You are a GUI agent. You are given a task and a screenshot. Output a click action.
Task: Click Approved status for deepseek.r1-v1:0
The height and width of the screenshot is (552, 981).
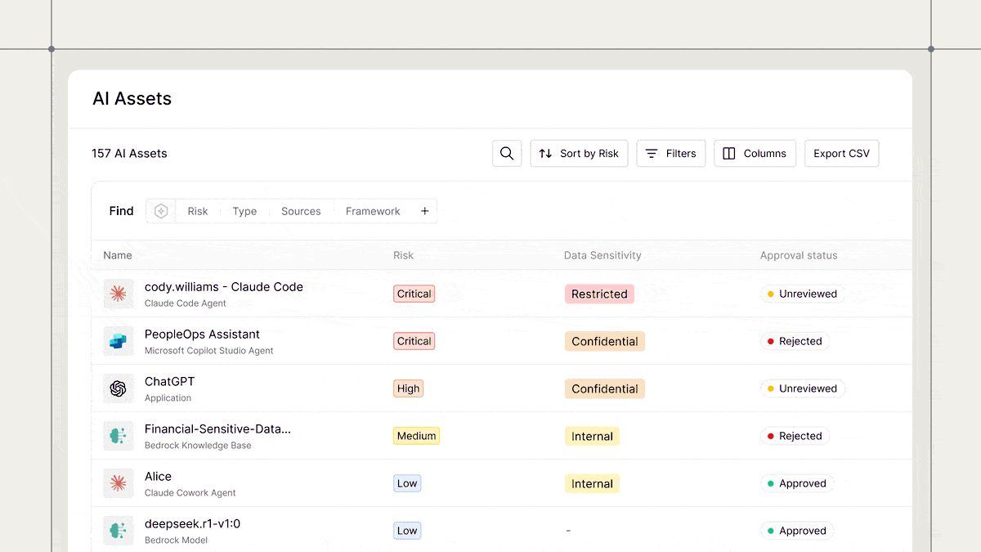(797, 531)
